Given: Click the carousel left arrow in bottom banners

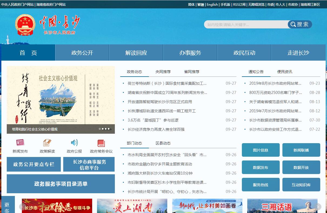Looking at the screenshot, I should [x=22, y=207].
